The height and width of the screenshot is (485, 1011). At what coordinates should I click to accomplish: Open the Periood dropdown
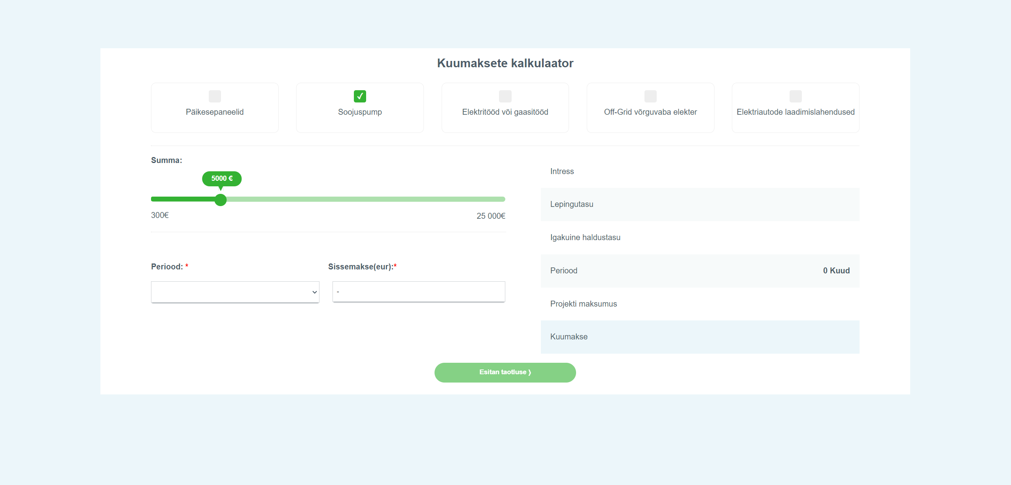click(235, 292)
